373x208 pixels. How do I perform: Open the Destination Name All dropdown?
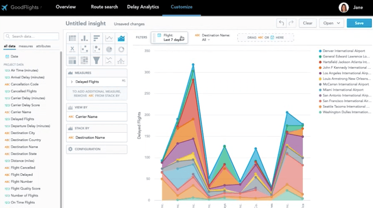click(x=206, y=40)
